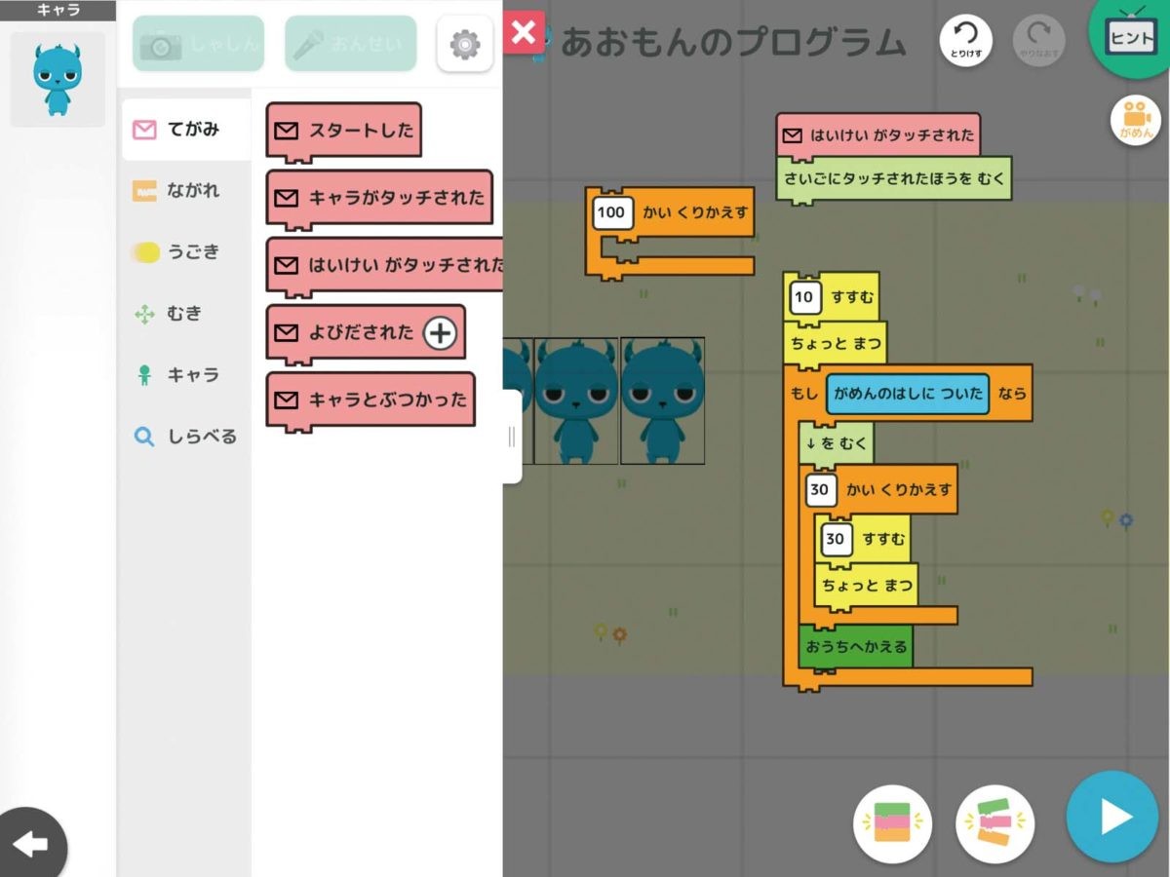Select the てがみ category tab

(185, 130)
